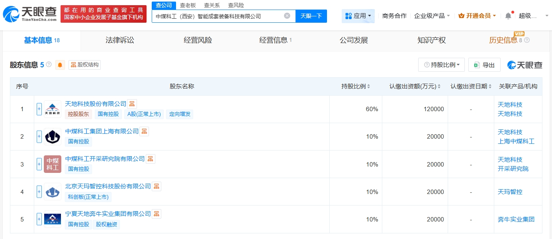Open the 持股比例 dropdown filter
The height and width of the screenshot is (239, 552).
click(x=441, y=65)
